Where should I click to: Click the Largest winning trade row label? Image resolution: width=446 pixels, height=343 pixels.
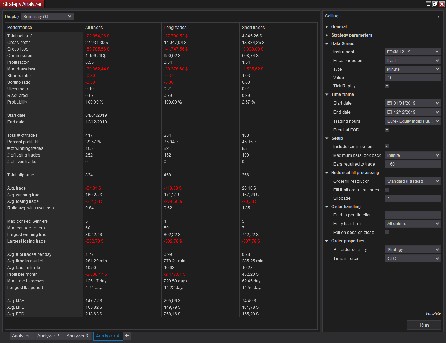click(28, 235)
